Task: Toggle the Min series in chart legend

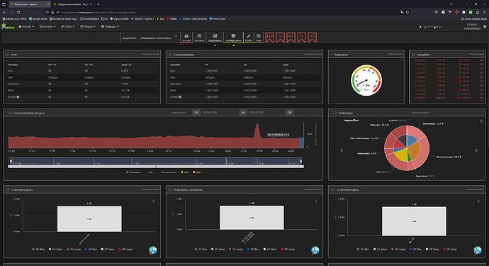Action: (185, 172)
